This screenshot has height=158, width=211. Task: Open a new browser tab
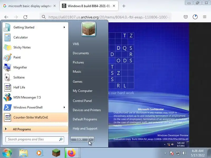coord(124,6)
